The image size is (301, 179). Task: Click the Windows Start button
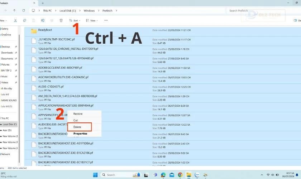[96, 175]
